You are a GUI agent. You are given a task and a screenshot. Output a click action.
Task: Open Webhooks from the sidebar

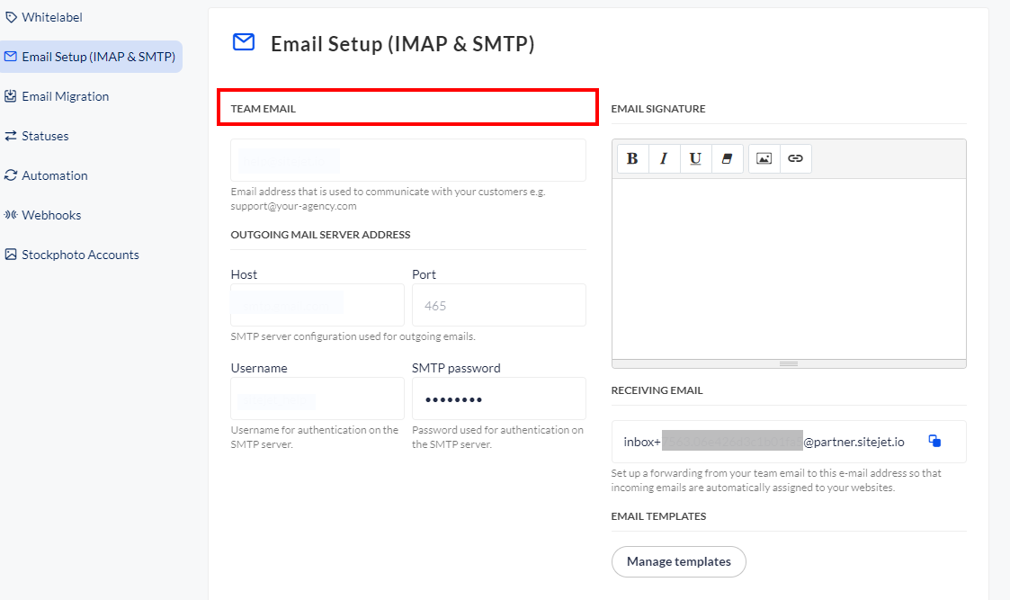[x=51, y=215]
